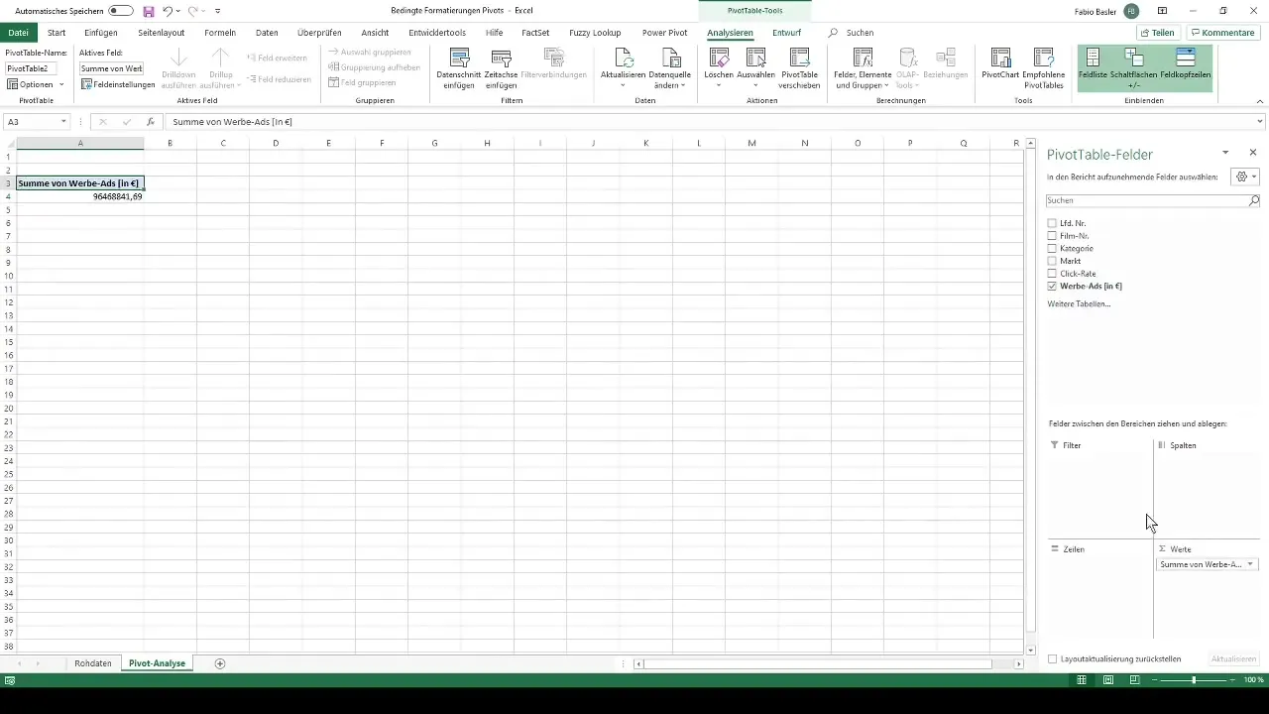This screenshot has width=1269, height=714.
Task: Open field list layout gear dropdown
Action: point(1244,177)
